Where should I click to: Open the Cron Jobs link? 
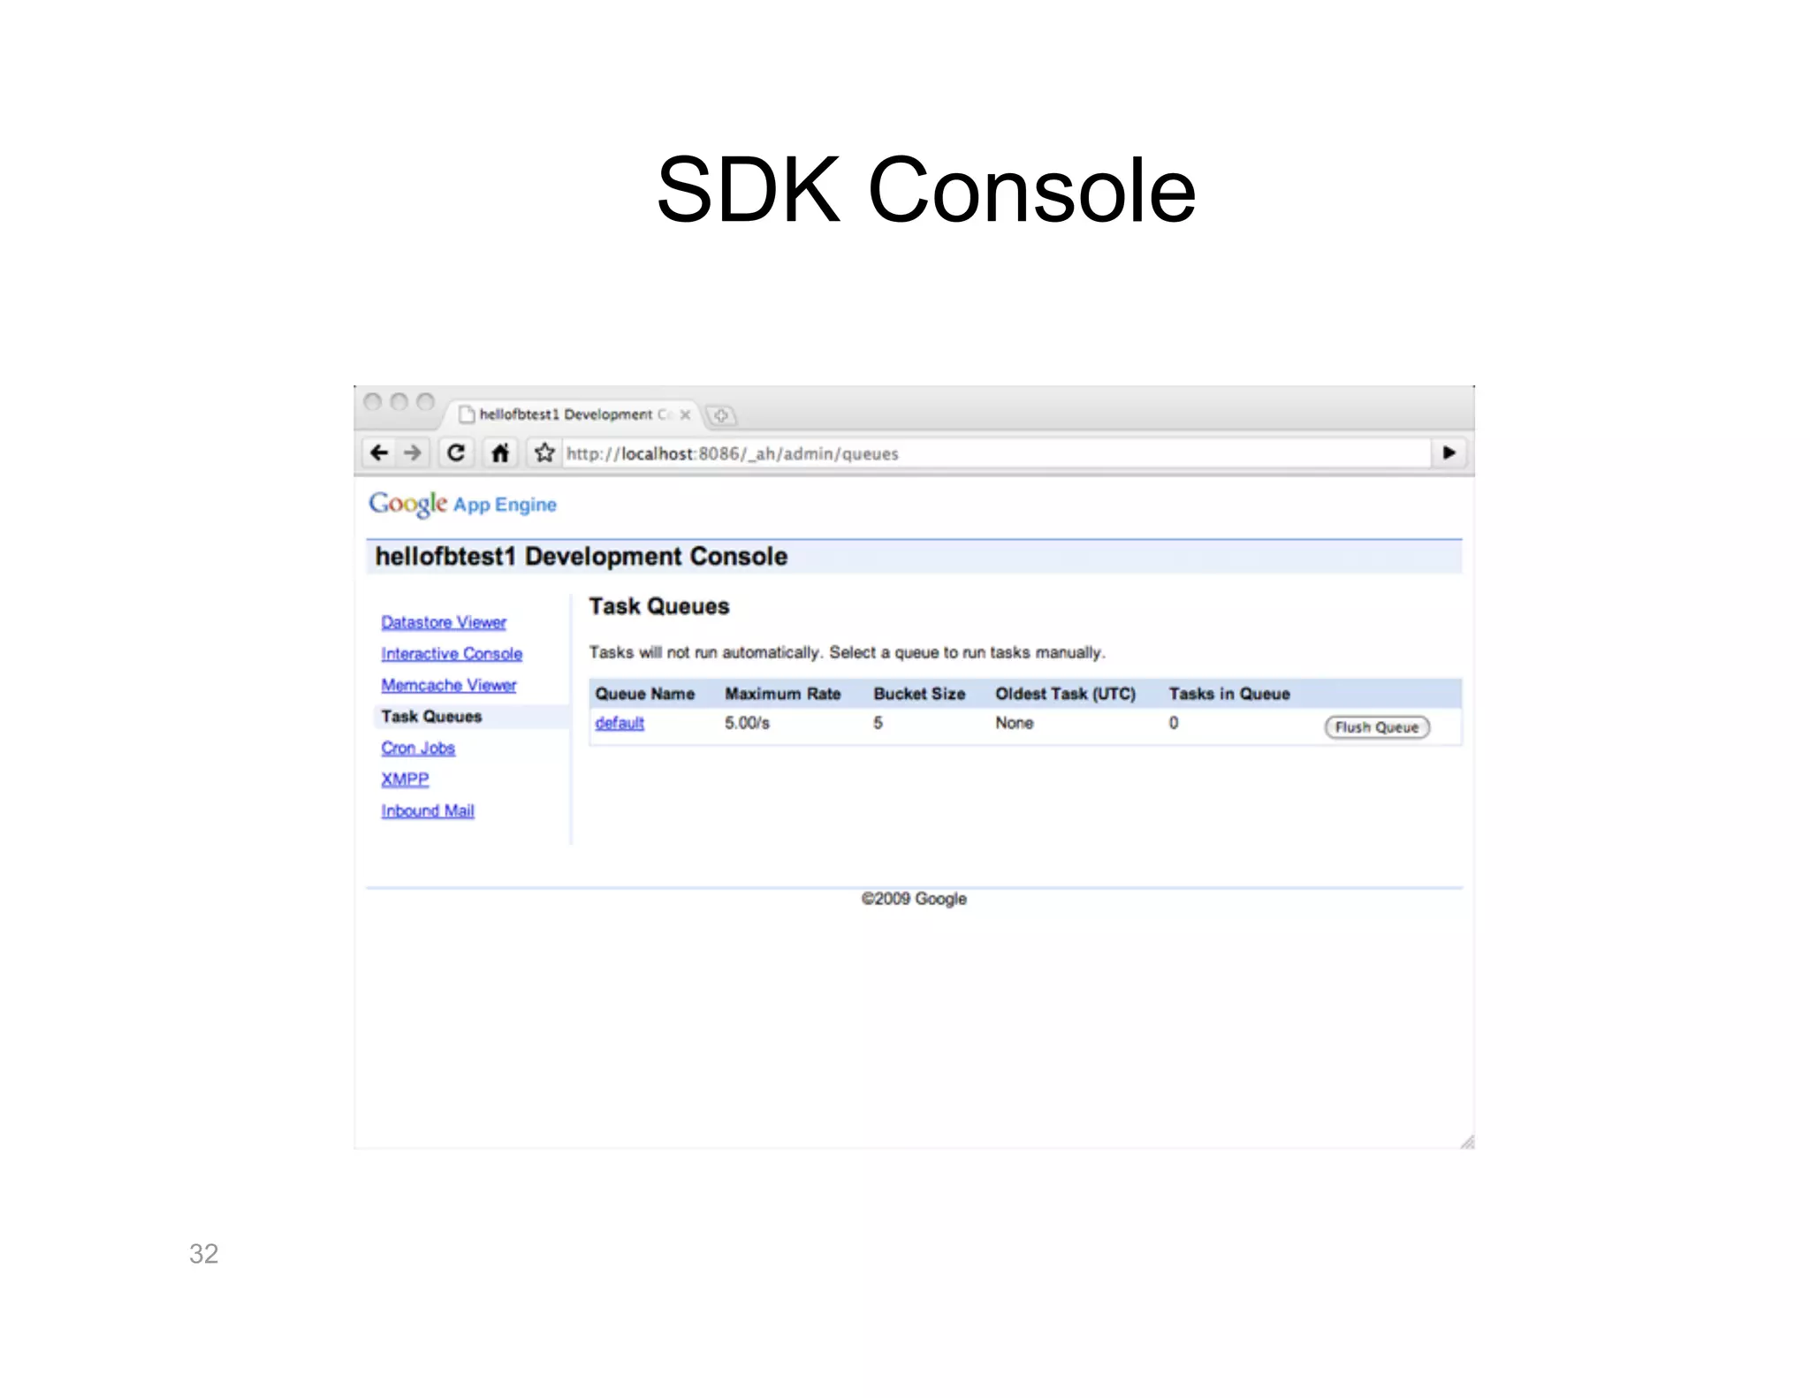click(x=418, y=748)
